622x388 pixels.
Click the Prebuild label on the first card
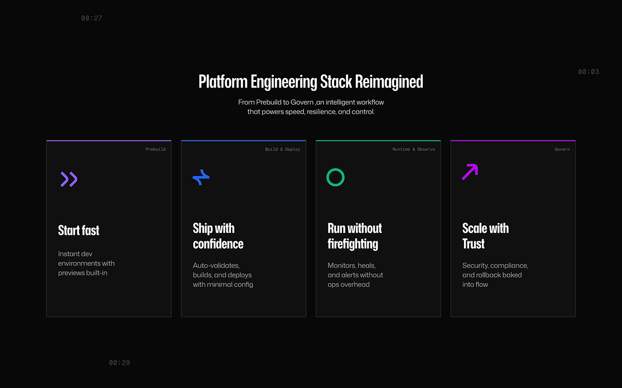pos(155,149)
